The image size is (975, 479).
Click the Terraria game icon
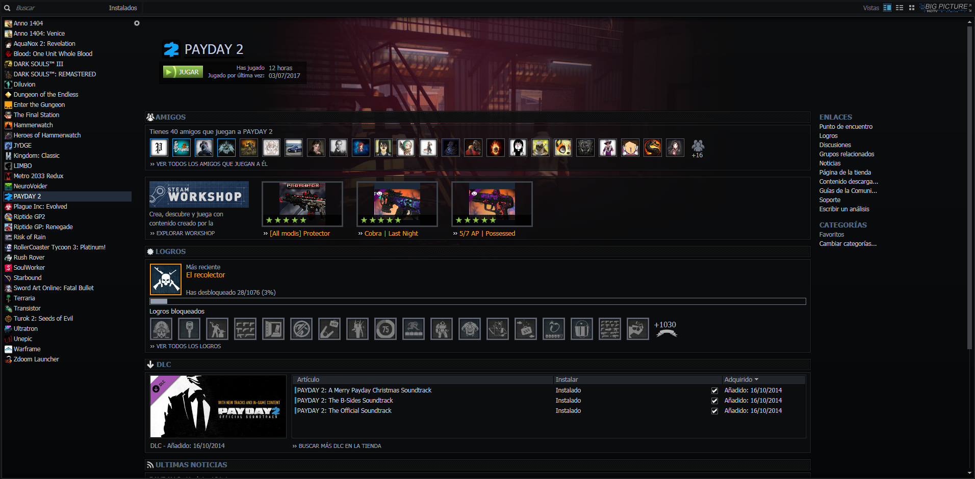(8, 298)
